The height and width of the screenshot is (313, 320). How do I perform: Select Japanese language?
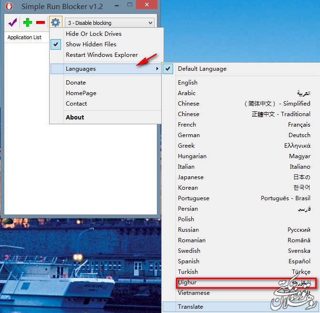click(x=241, y=177)
